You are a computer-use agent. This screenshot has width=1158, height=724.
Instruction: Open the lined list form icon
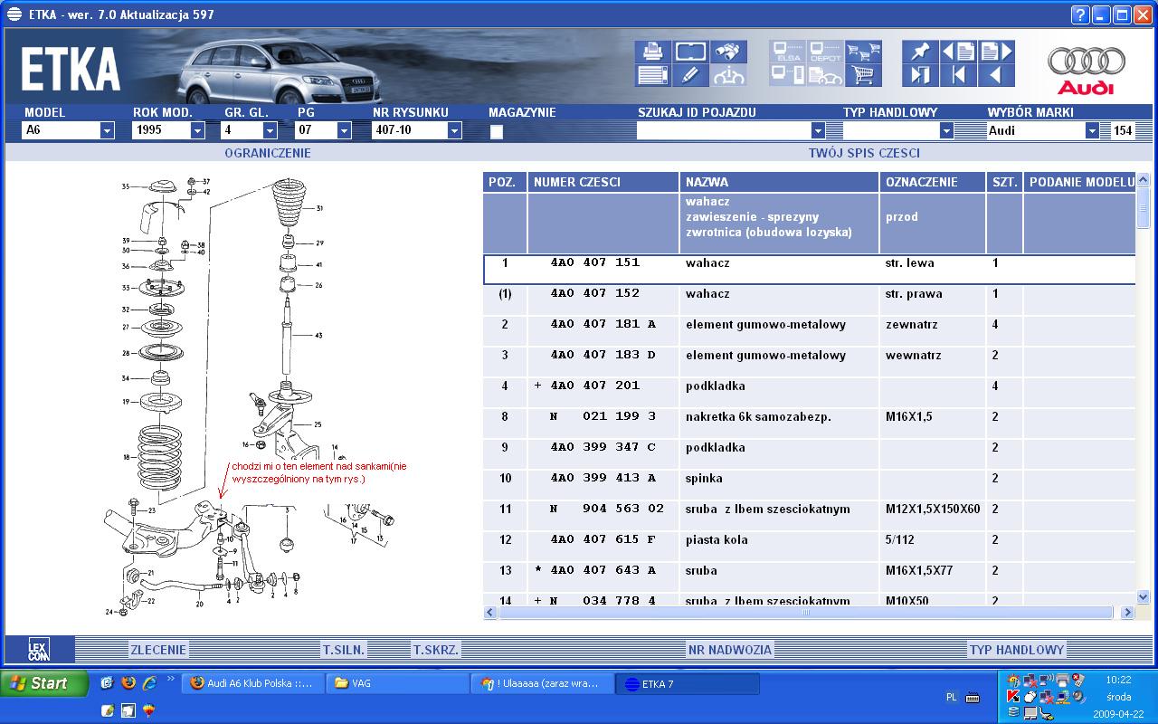(x=652, y=75)
